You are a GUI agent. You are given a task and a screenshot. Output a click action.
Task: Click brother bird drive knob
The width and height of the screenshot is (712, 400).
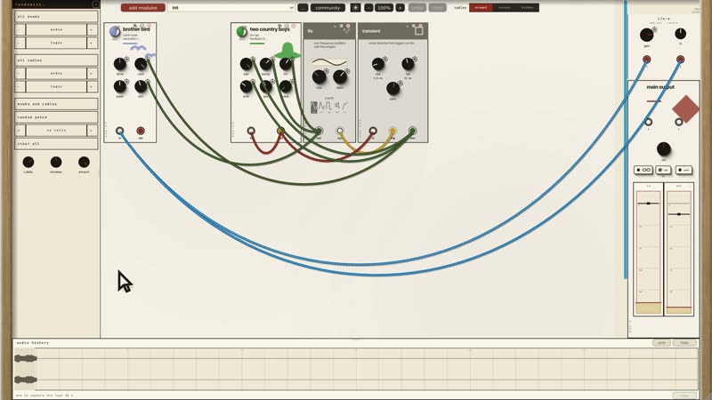pyautogui.click(x=120, y=64)
